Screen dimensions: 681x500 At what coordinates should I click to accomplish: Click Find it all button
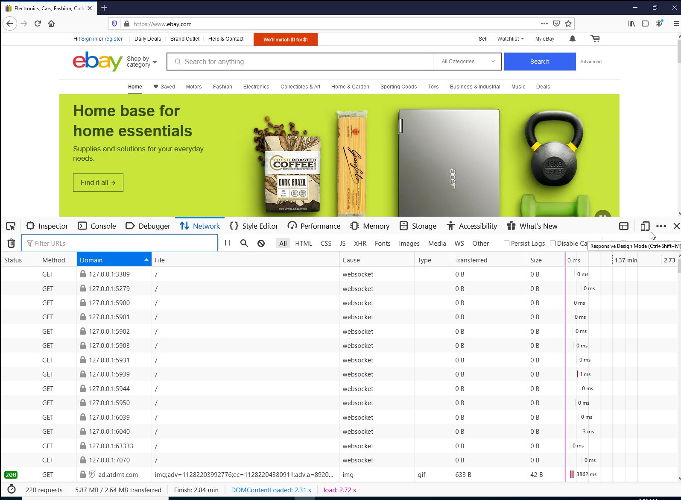tap(98, 182)
